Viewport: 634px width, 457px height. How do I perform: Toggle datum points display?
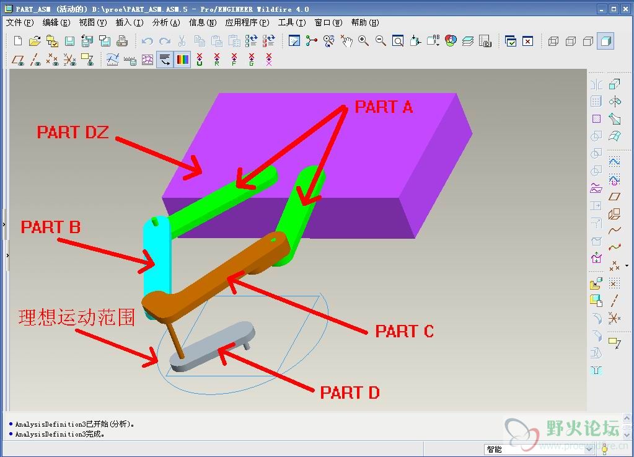point(52,60)
